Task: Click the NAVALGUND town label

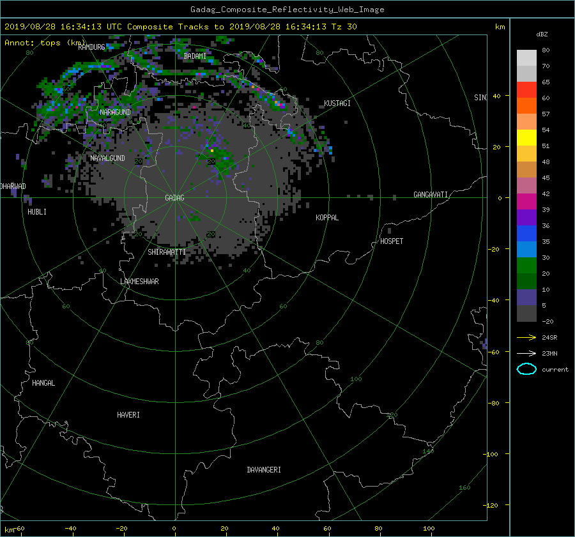Action: coord(107,158)
